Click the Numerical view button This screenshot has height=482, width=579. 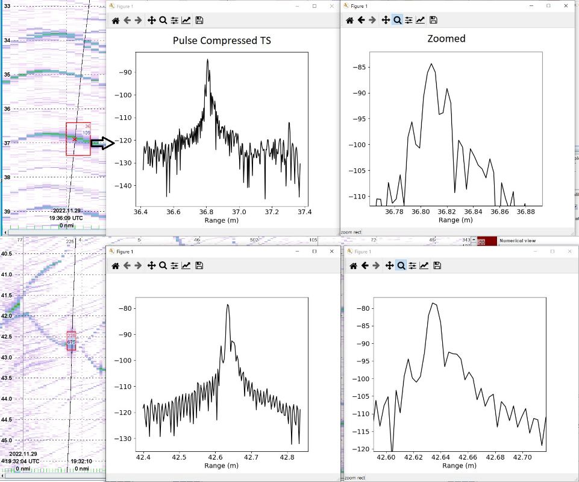pyautogui.click(x=518, y=241)
